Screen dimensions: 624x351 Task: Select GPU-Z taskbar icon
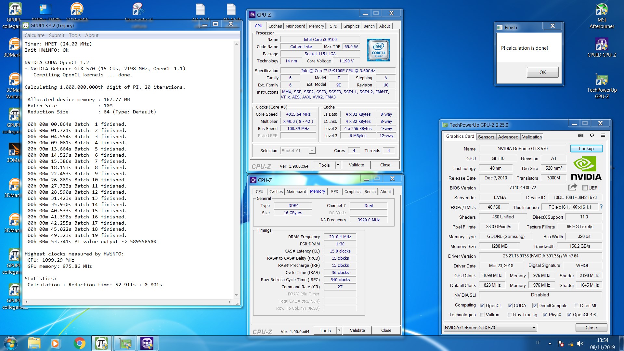(125, 343)
